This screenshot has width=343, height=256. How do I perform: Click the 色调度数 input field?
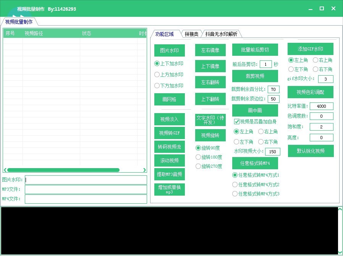click(x=322, y=116)
